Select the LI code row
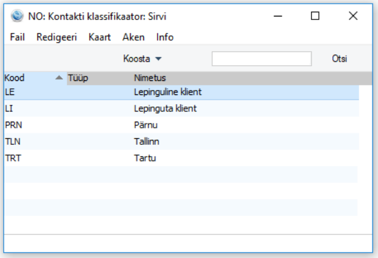The height and width of the screenshot is (258, 378). [x=182, y=108]
